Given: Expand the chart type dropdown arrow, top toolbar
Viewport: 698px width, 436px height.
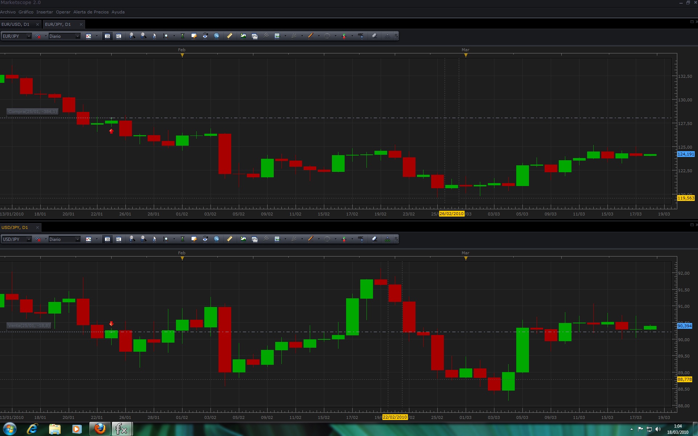Looking at the screenshot, I should point(97,36).
